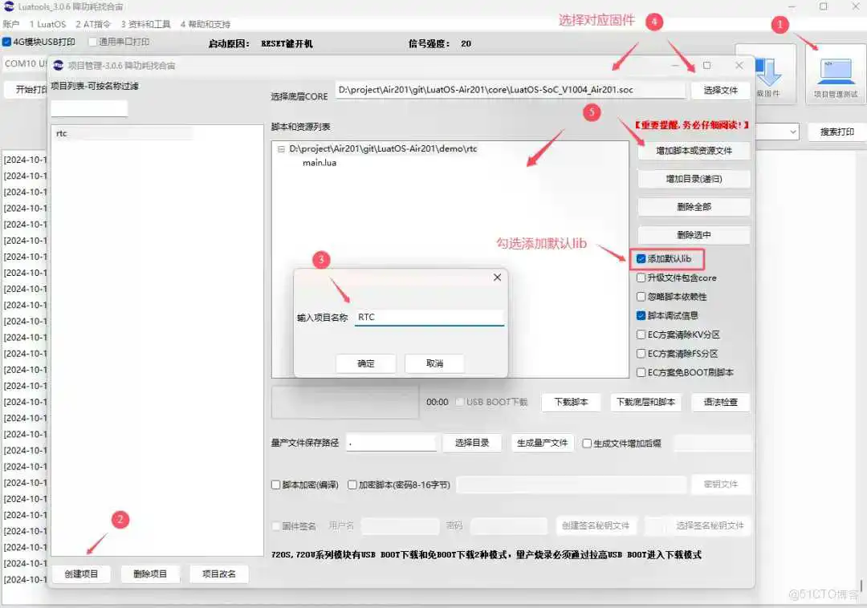Check 升级文件包含core option
This screenshot has width=867, height=608.
tap(641, 278)
